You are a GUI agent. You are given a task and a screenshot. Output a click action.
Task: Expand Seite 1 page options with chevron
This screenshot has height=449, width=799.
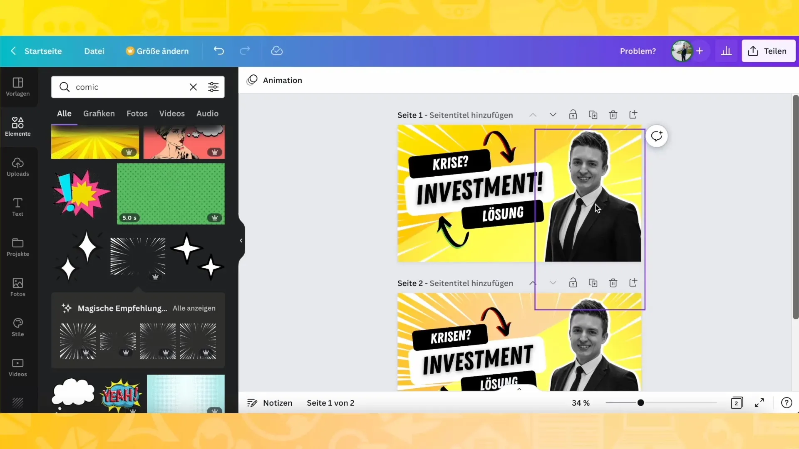point(553,115)
